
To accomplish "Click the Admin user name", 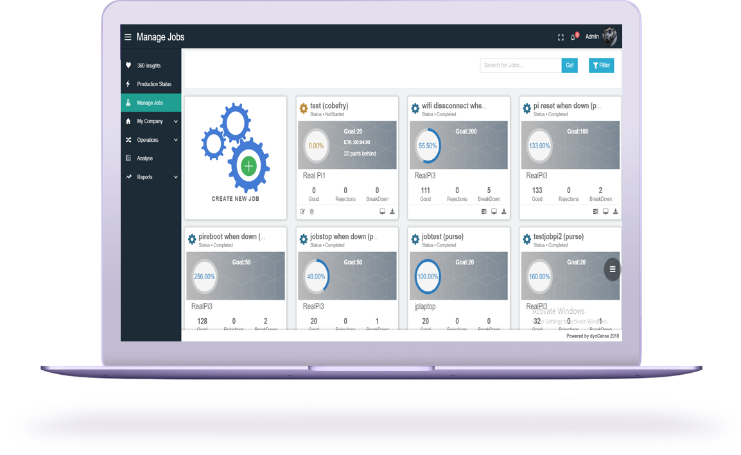I will pyautogui.click(x=591, y=37).
